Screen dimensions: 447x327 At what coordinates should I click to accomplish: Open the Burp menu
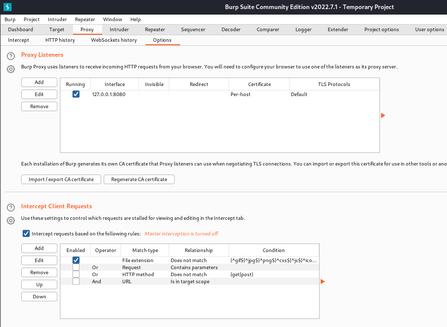coord(10,20)
